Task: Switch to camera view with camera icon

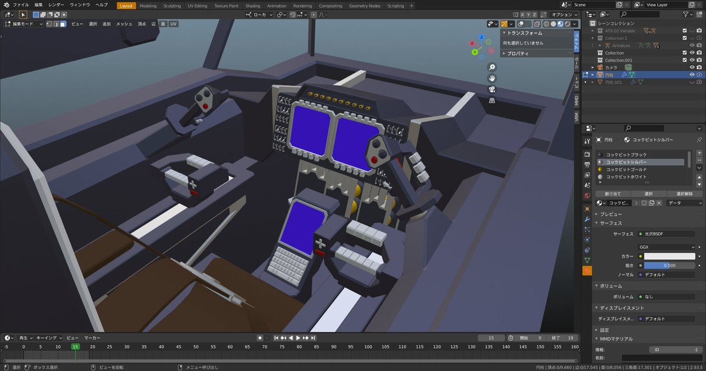Action: [x=492, y=89]
